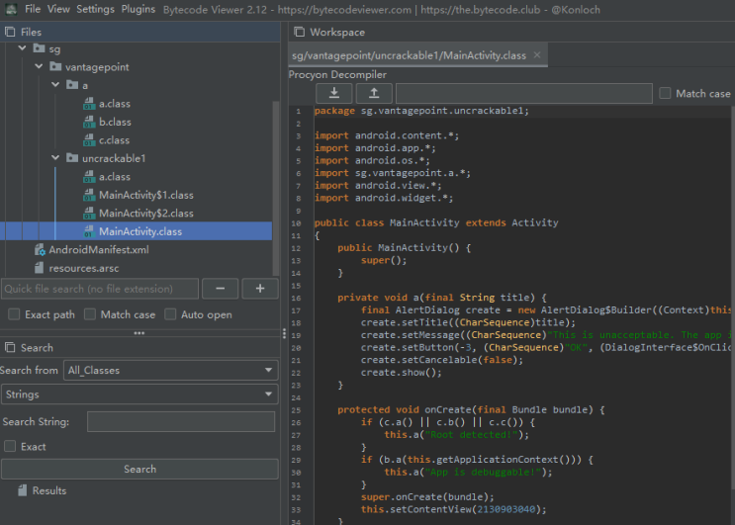735x525 pixels.
Task: Collapse the vantagepoint folder
Action: click(39, 66)
